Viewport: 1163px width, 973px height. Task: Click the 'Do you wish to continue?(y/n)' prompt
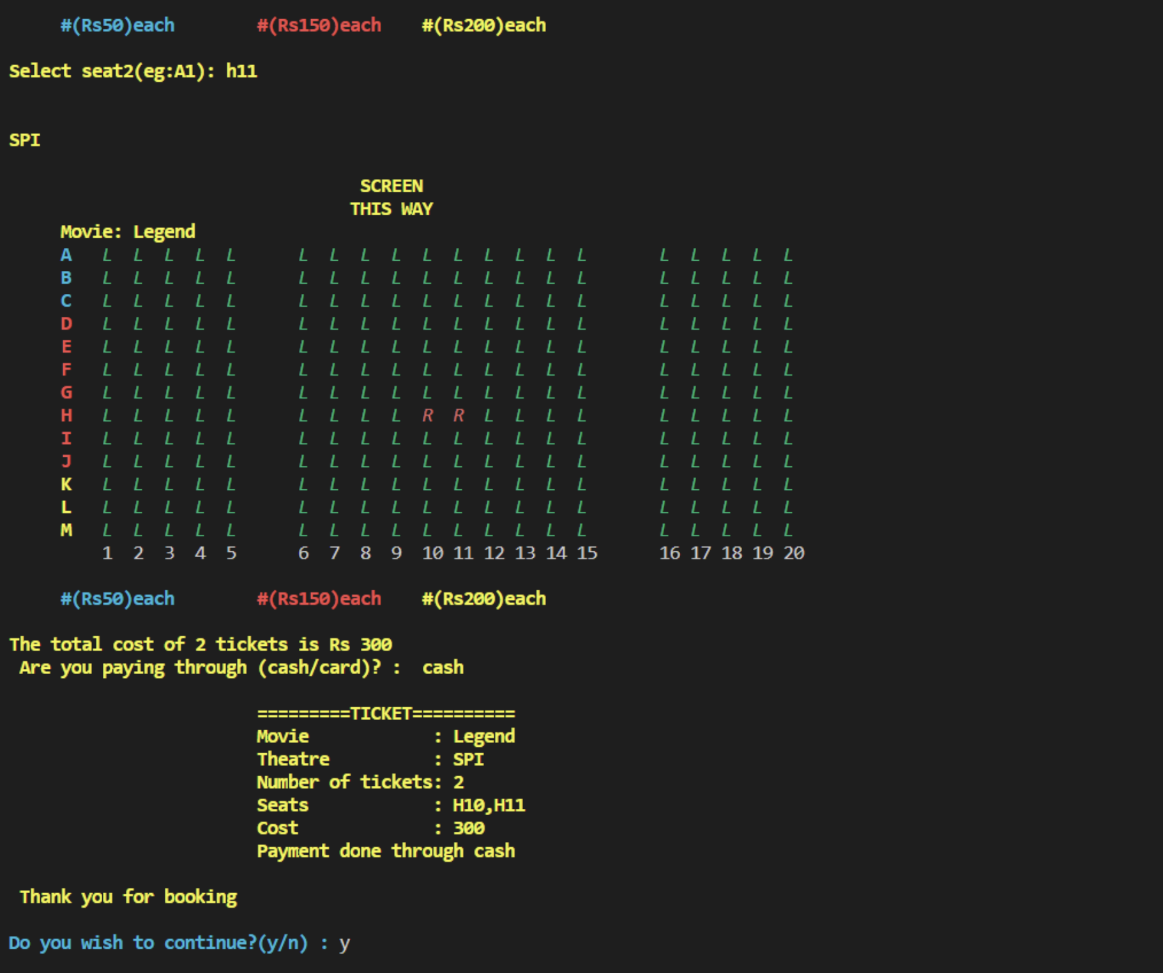pos(158,943)
